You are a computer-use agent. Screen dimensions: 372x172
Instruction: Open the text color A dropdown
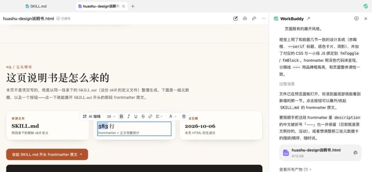[x=173, y=117]
